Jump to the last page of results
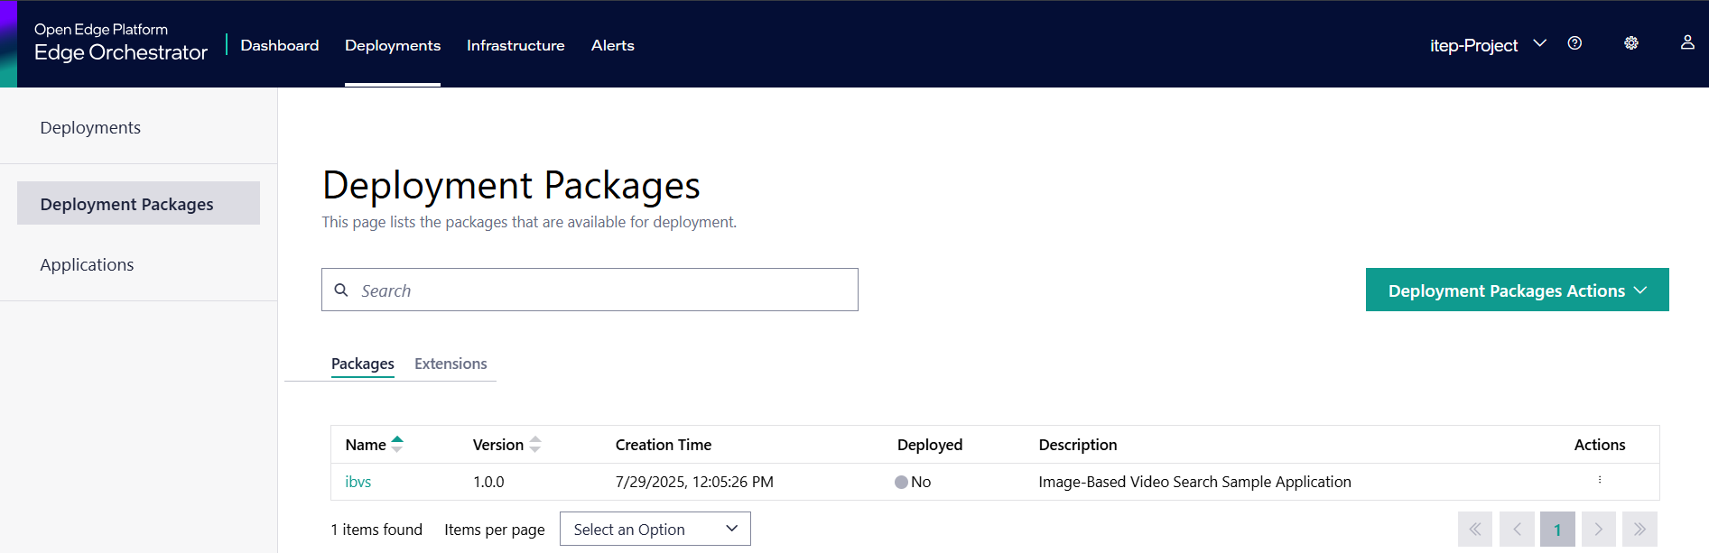The width and height of the screenshot is (1709, 553). tap(1639, 529)
